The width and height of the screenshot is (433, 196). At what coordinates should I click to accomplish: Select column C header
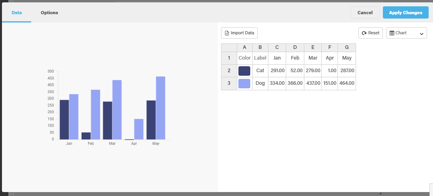click(x=277, y=47)
